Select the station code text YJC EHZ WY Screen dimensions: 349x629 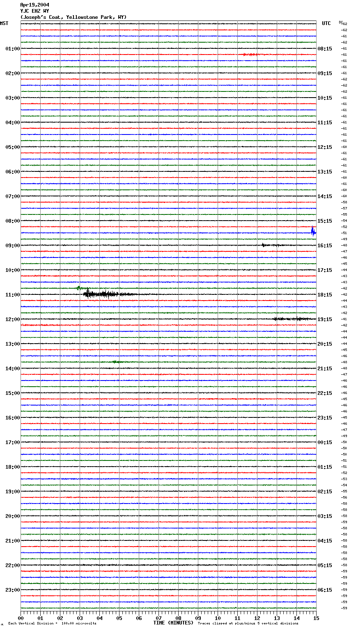34,11
